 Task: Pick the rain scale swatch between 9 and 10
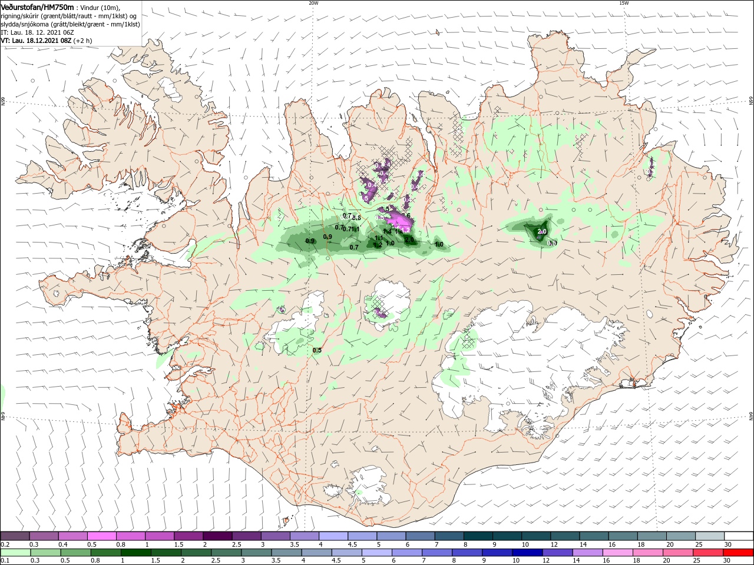[x=497, y=553]
